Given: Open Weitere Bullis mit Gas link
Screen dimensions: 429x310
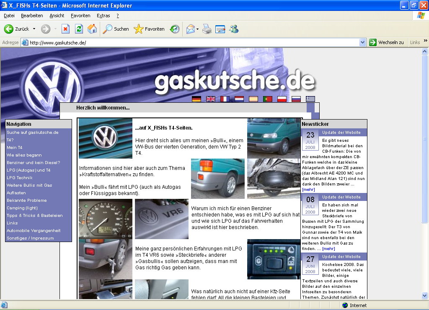Looking at the screenshot, I should pos(29,185).
